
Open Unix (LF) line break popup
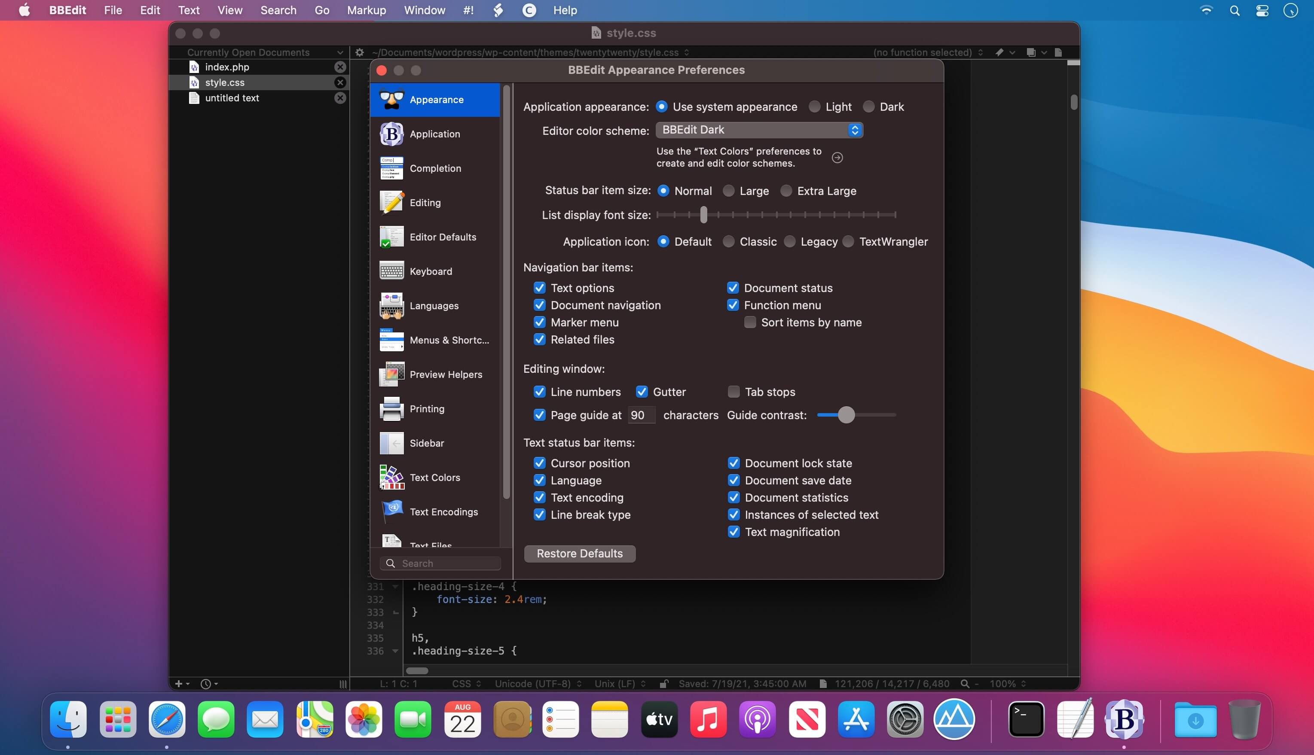pos(620,684)
